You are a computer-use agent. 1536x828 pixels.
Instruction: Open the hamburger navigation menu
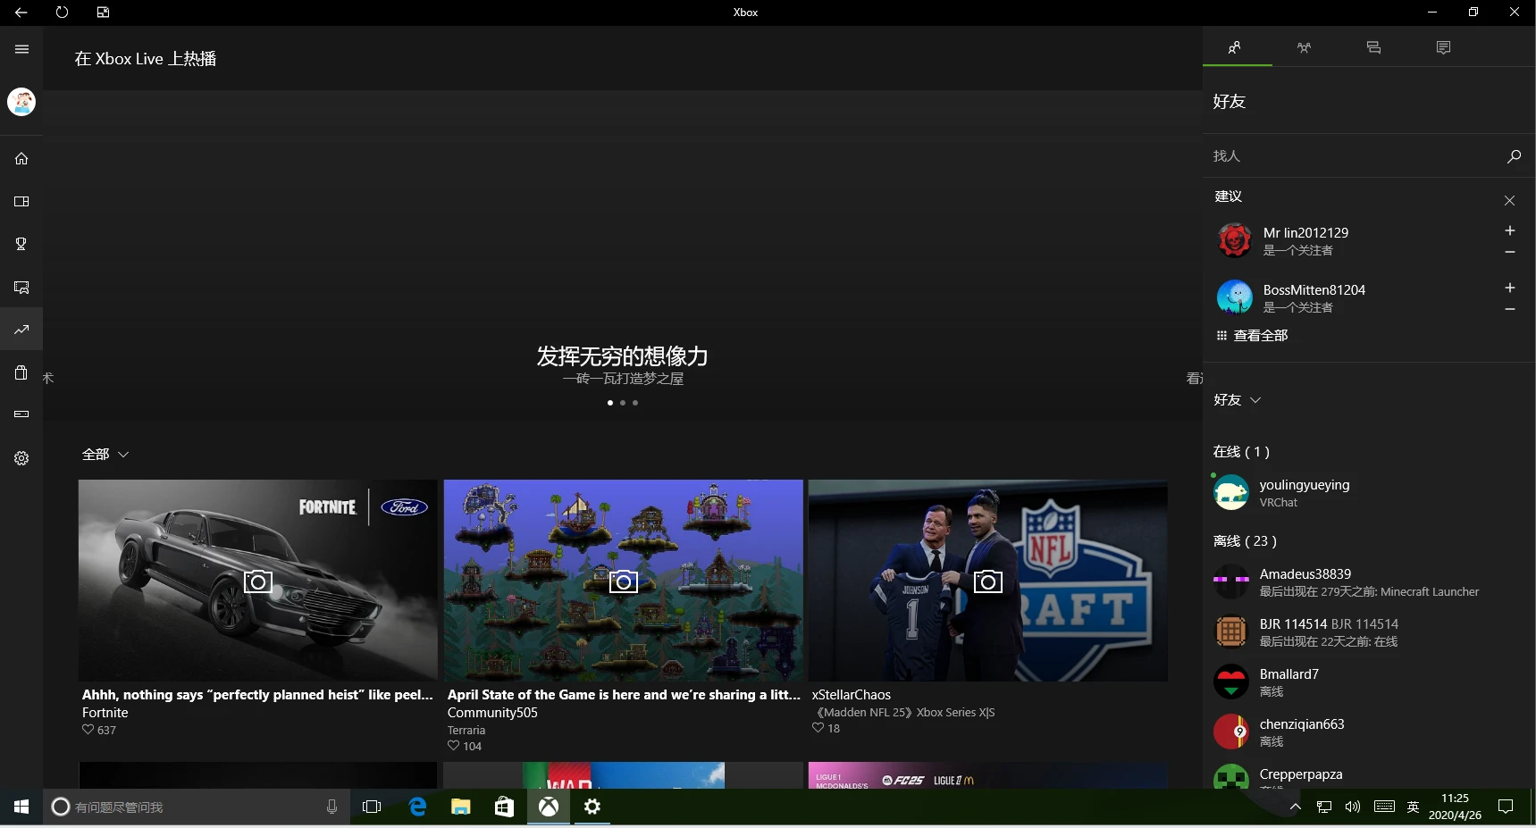(x=21, y=49)
